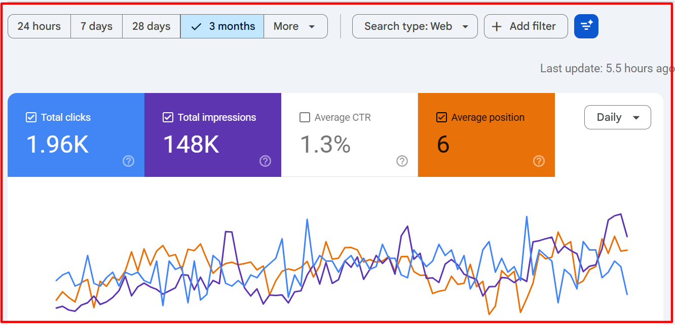
Task: Click the blue sparkle filter icon button
Action: (x=586, y=26)
